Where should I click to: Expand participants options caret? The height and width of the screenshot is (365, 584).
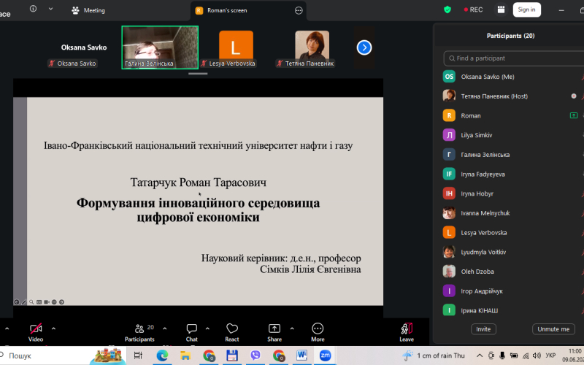click(165, 328)
